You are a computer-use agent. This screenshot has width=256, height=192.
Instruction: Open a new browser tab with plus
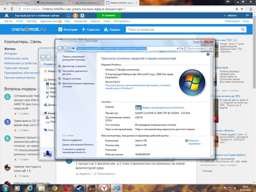pos(142,3)
